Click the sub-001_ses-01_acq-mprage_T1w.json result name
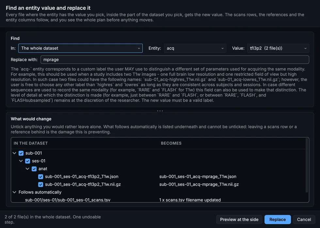 [x=198, y=177]
